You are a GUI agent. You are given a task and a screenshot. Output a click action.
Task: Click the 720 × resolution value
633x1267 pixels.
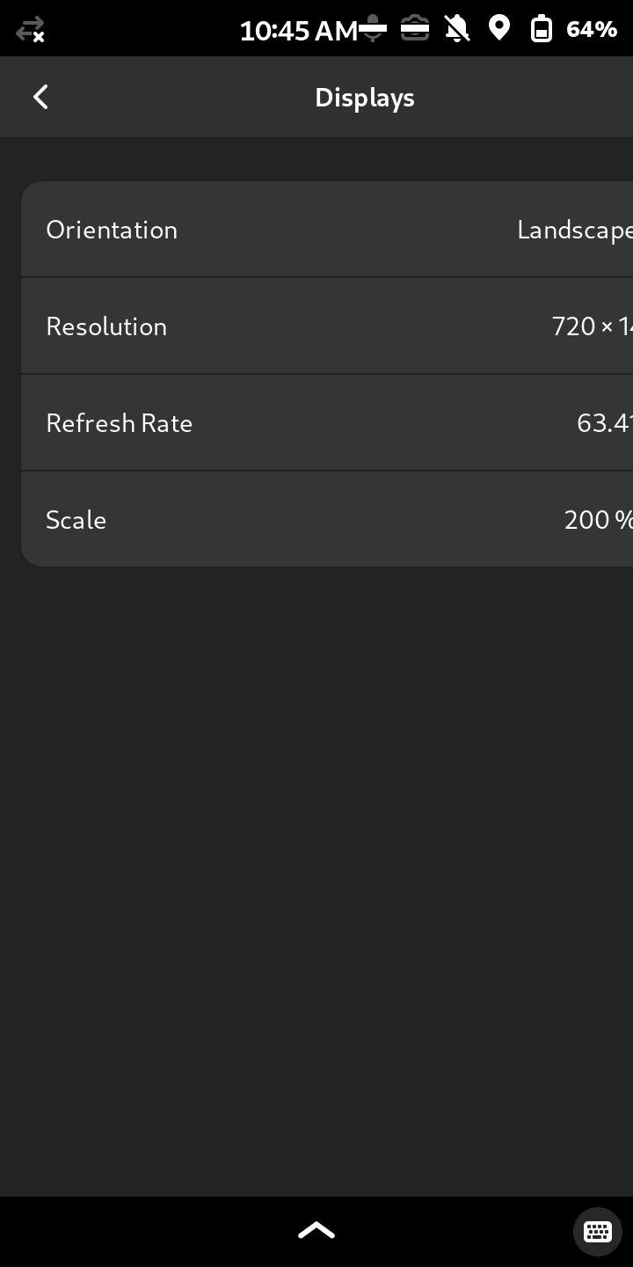pyautogui.click(x=591, y=326)
